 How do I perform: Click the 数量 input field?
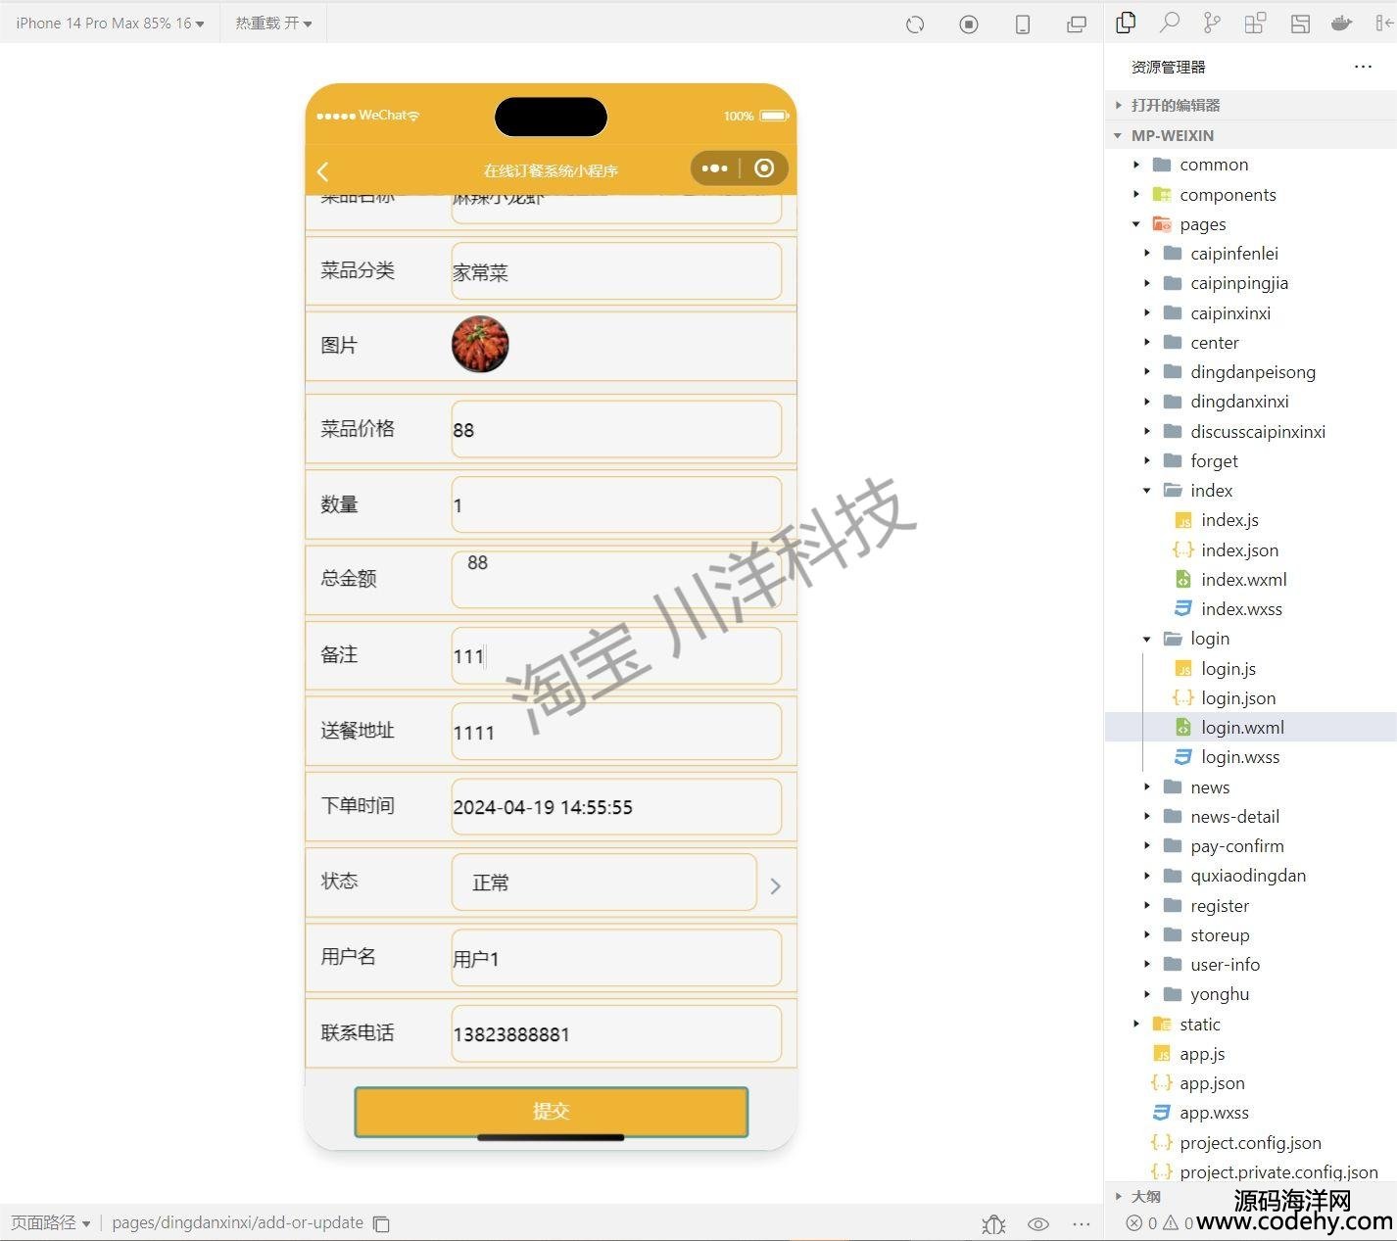pyautogui.click(x=616, y=504)
